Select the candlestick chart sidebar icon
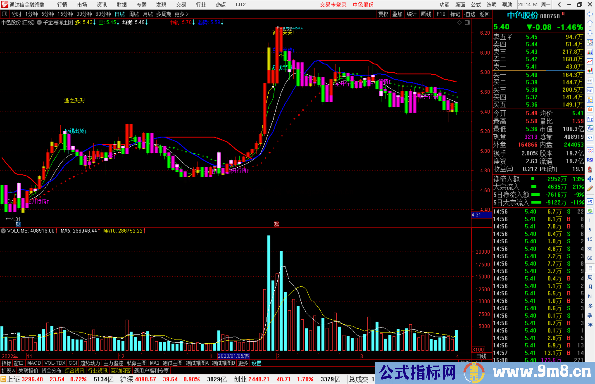The width and height of the screenshot is (595, 384). pyautogui.click(x=590, y=71)
